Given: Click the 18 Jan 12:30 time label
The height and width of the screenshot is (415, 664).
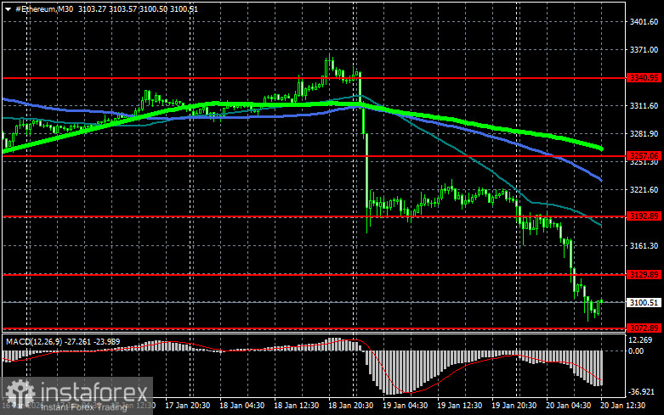Looking at the screenshot, I should [297, 406].
